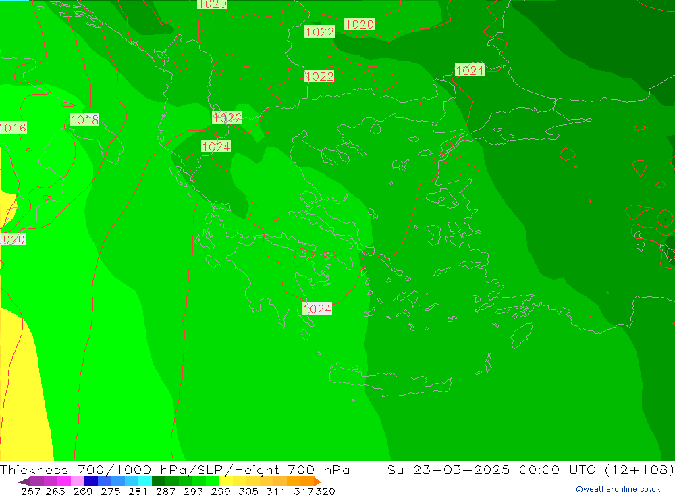Select the first yellow legend swatch
This screenshot has width=675, height=495.
226,481
